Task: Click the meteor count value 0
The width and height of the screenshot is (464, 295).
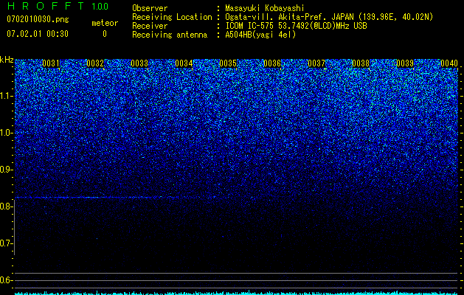Action: pyautogui.click(x=105, y=35)
